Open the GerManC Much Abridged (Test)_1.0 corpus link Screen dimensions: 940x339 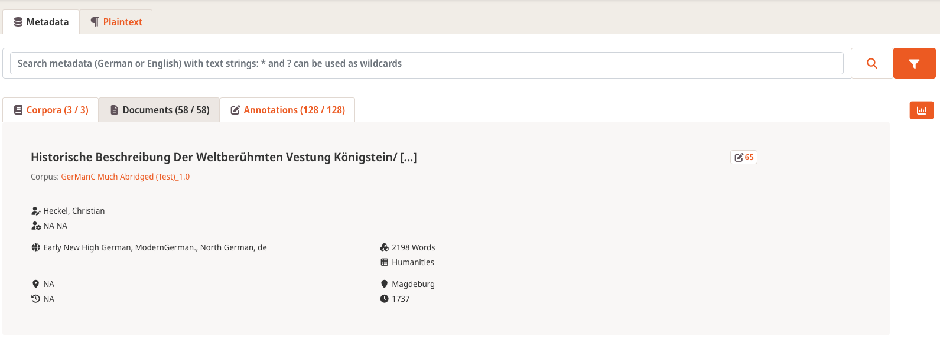tap(125, 177)
